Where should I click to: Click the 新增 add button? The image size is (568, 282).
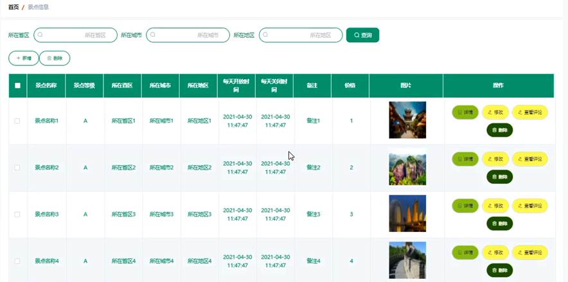24,58
